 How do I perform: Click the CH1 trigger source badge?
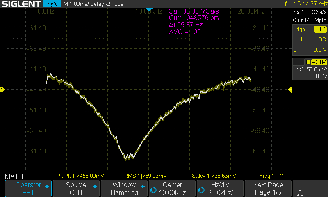point(320,30)
